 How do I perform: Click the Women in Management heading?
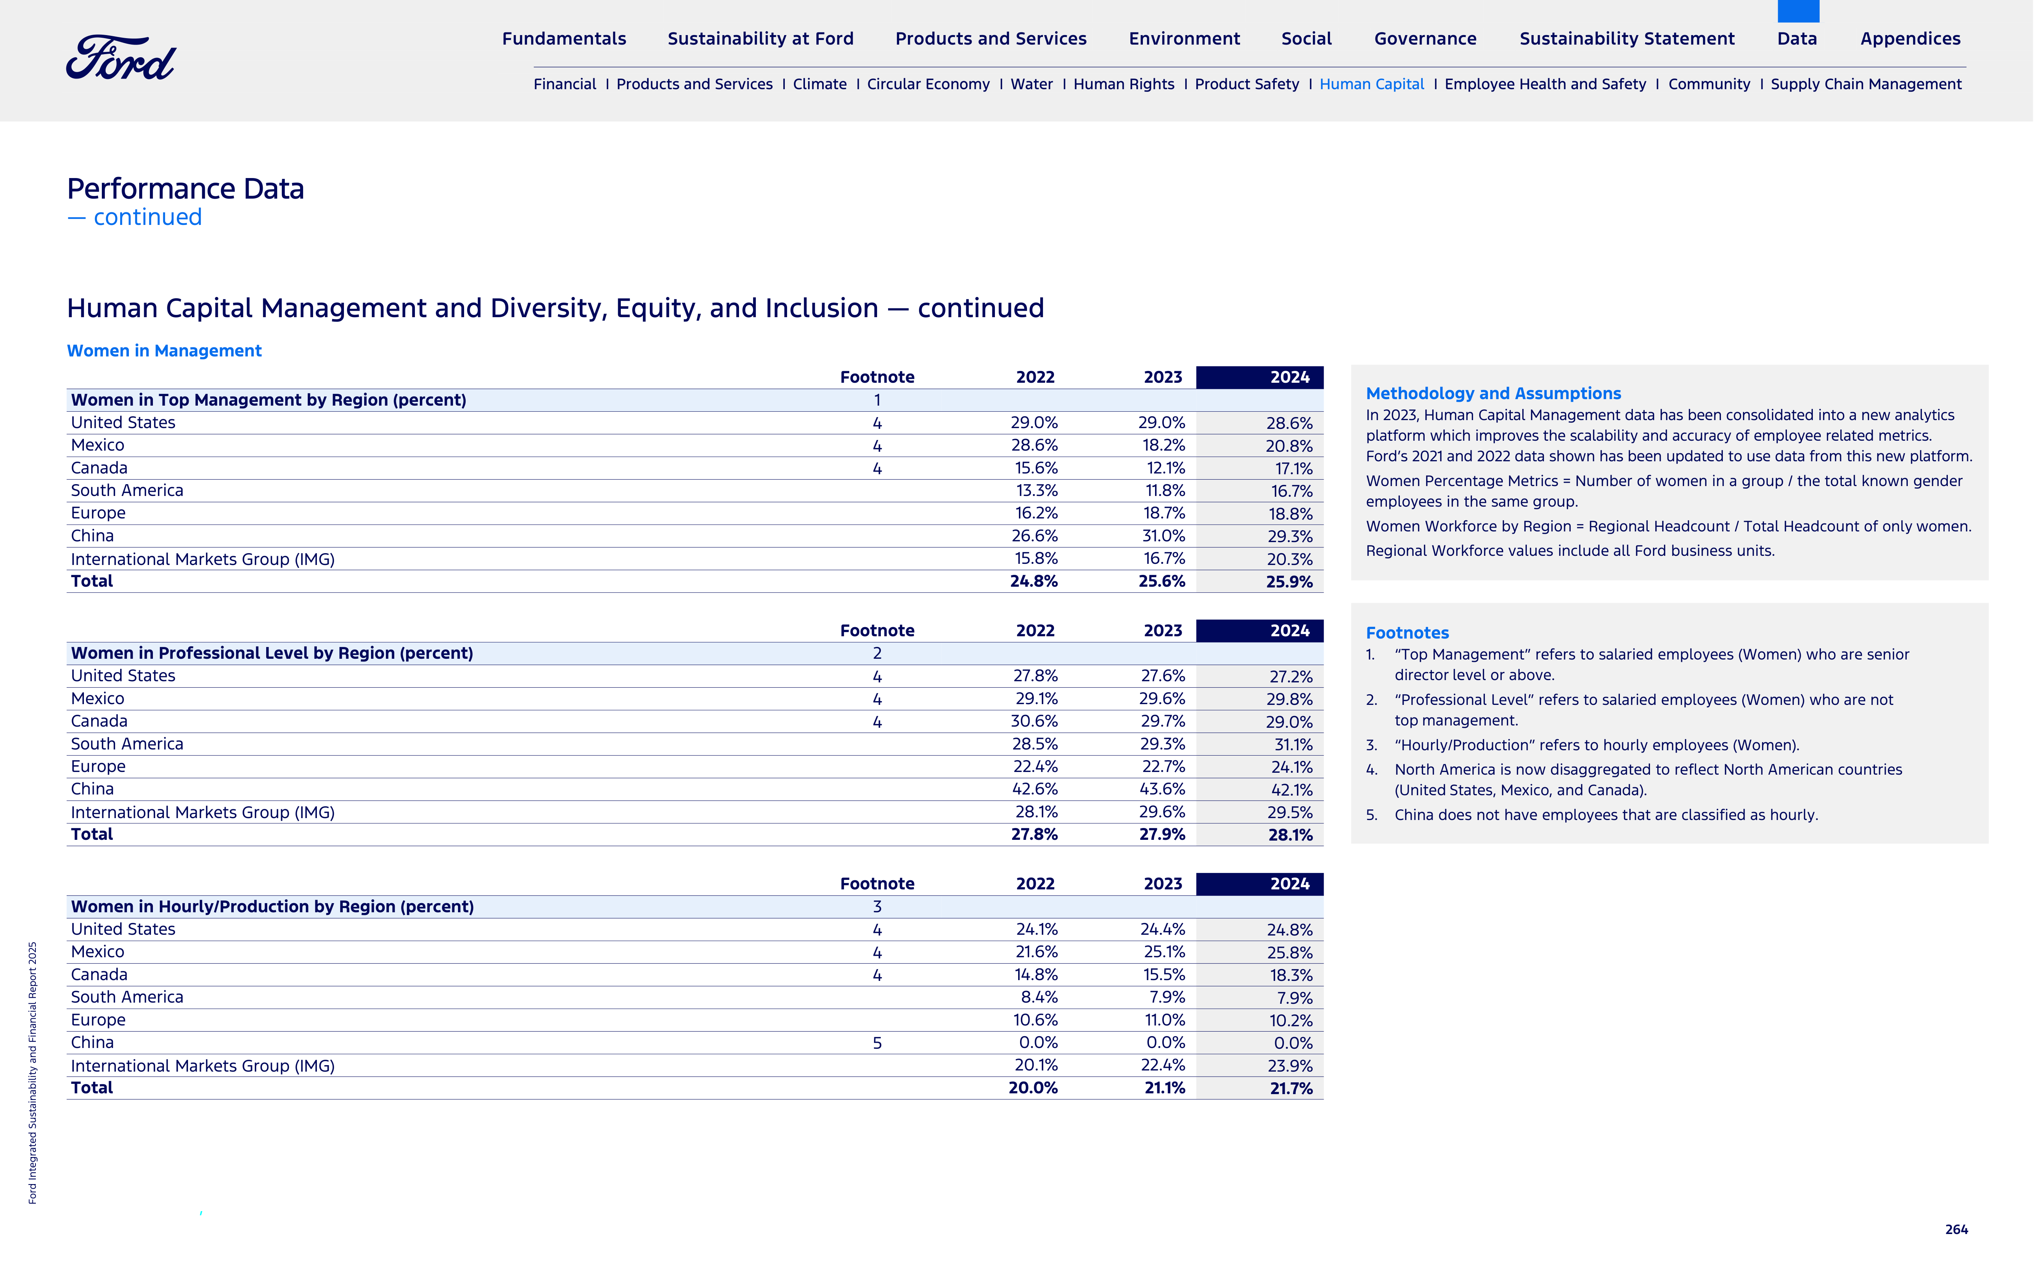click(164, 350)
